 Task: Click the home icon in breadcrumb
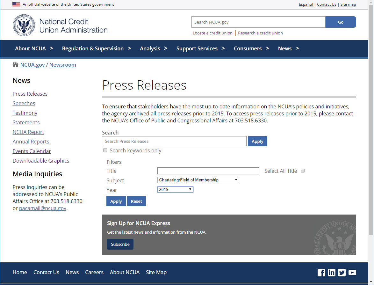(x=16, y=65)
